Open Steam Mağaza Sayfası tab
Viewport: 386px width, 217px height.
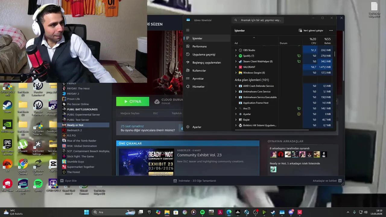point(130,113)
